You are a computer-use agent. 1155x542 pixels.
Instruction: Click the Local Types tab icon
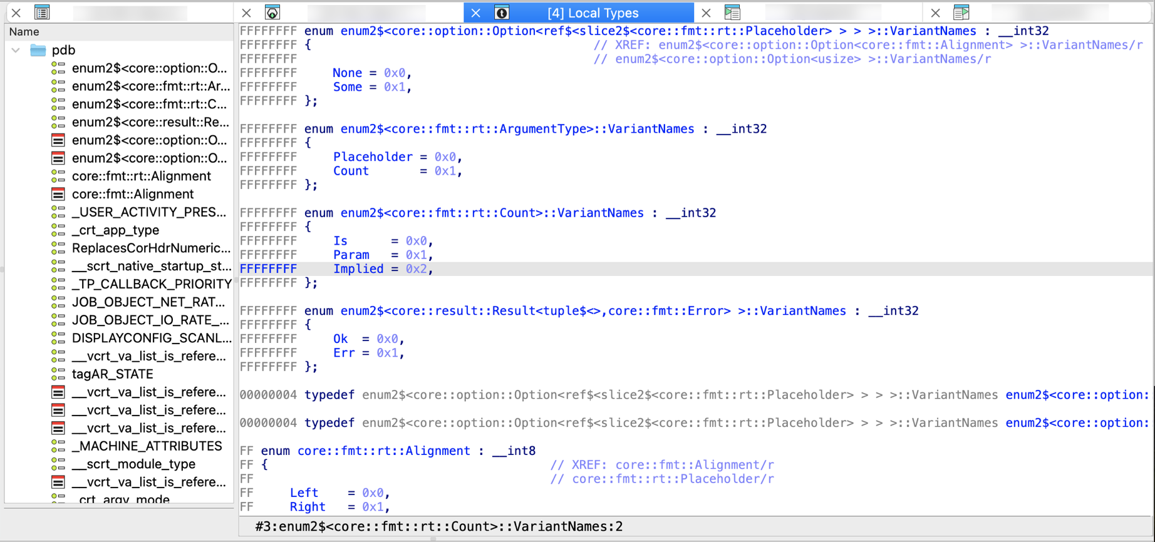[x=502, y=13]
